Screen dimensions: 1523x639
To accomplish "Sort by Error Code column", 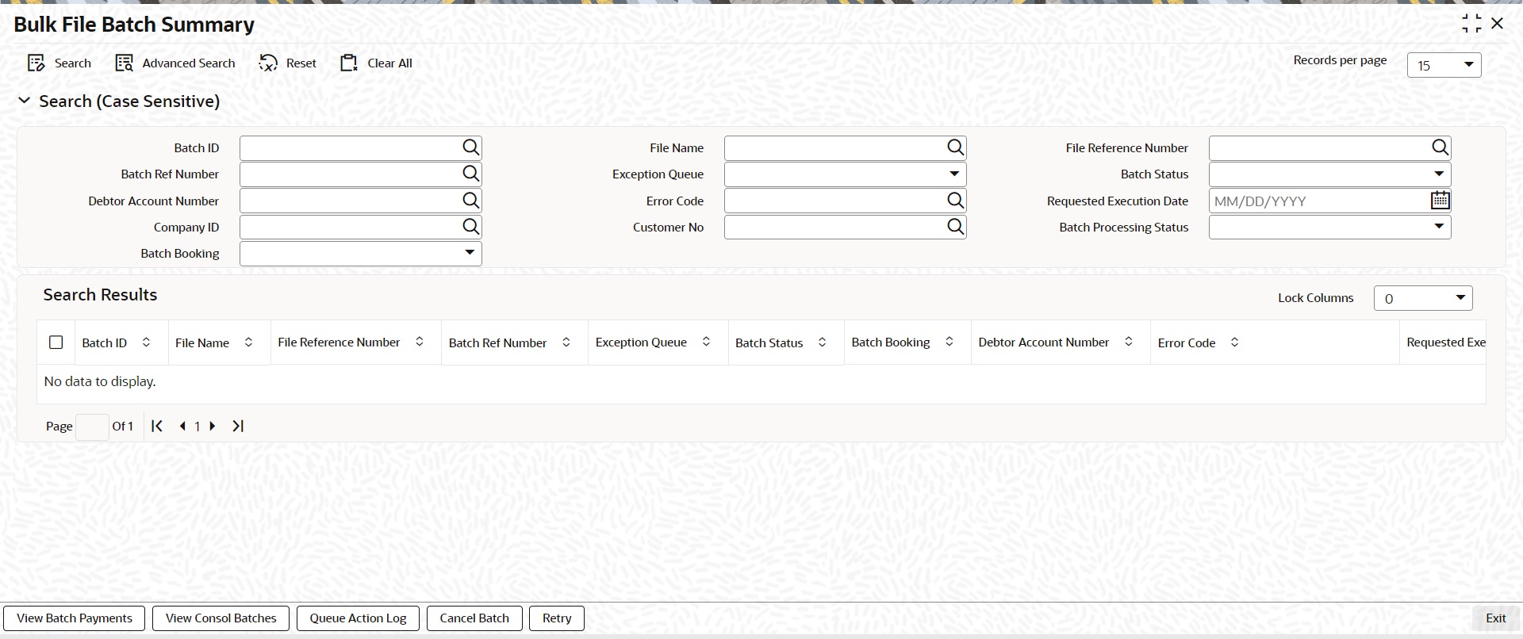I will pos(1234,342).
